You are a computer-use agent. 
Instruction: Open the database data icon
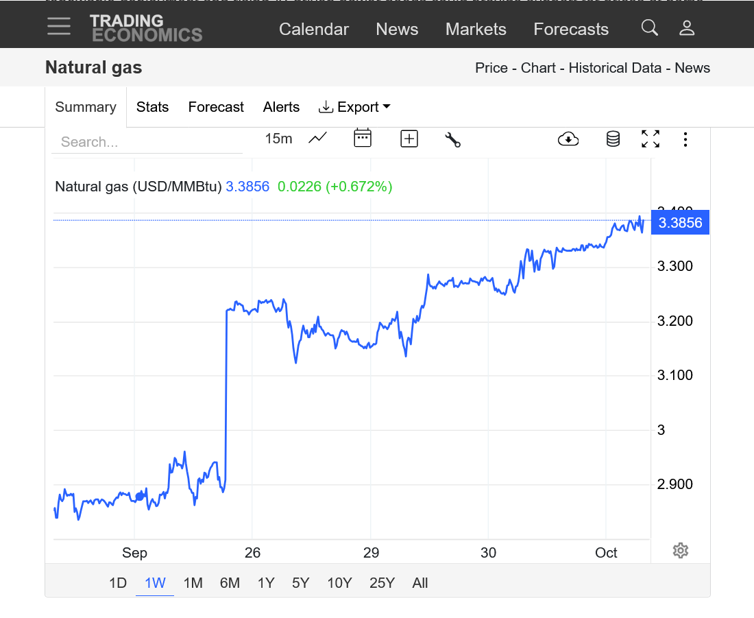point(613,139)
